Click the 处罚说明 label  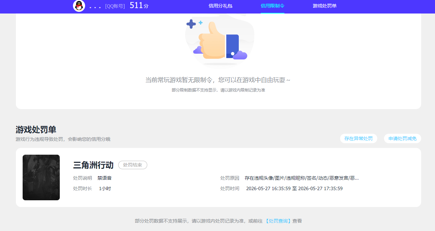pyautogui.click(x=82, y=178)
